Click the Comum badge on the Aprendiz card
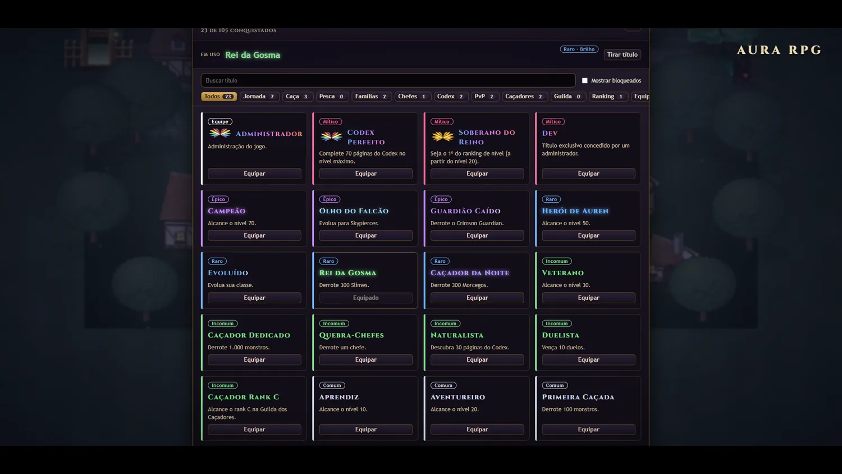842x474 pixels. point(332,385)
